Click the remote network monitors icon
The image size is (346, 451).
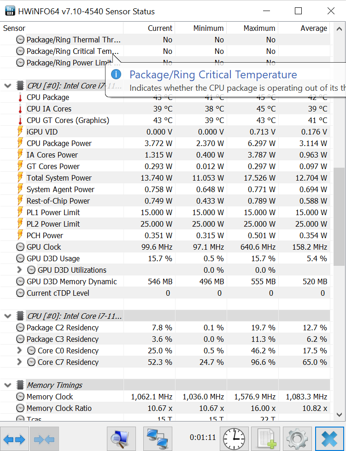click(158, 439)
